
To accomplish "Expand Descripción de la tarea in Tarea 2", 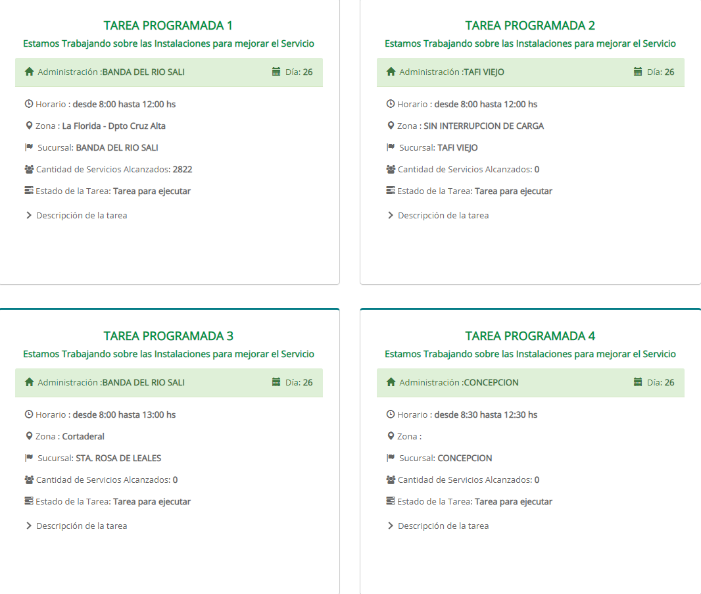I will pos(438,215).
